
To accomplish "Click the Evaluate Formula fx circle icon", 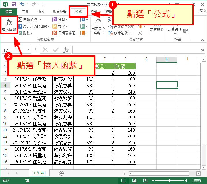I will 140,33.
